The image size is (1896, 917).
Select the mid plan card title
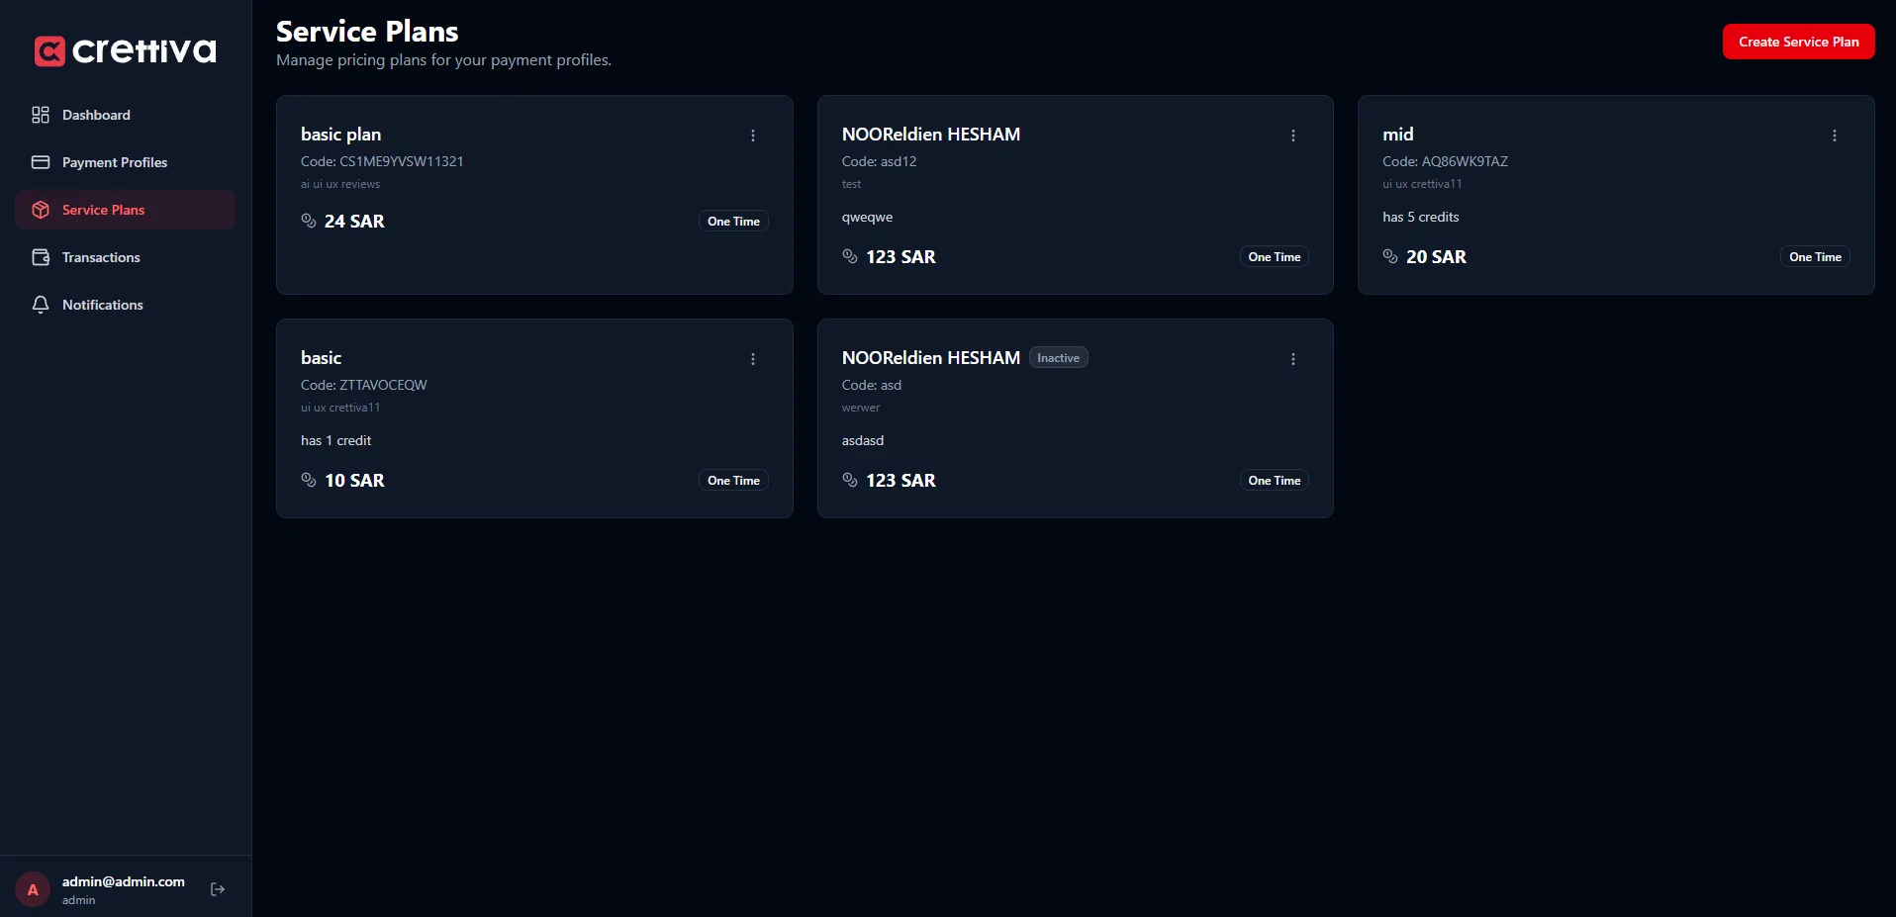point(1397,135)
